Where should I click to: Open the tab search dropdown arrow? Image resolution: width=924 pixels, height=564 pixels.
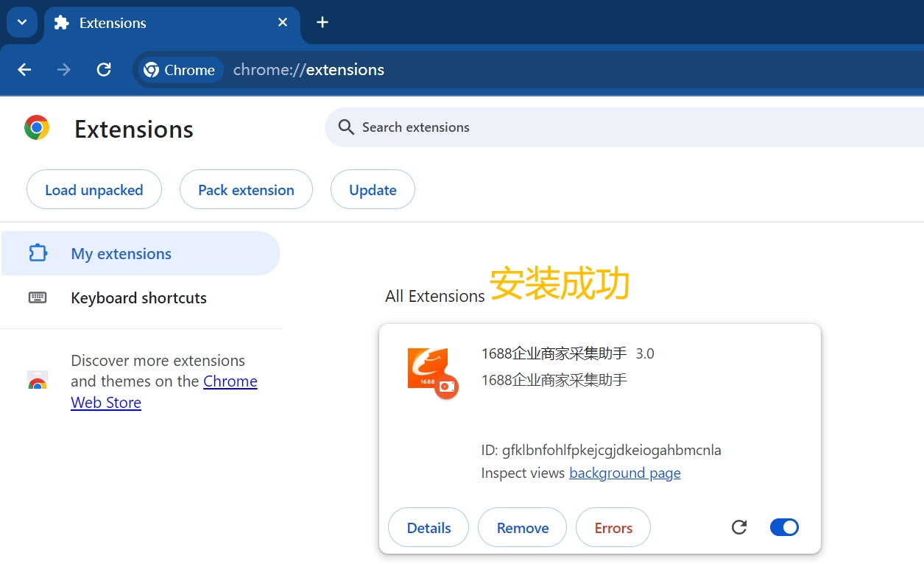click(22, 22)
